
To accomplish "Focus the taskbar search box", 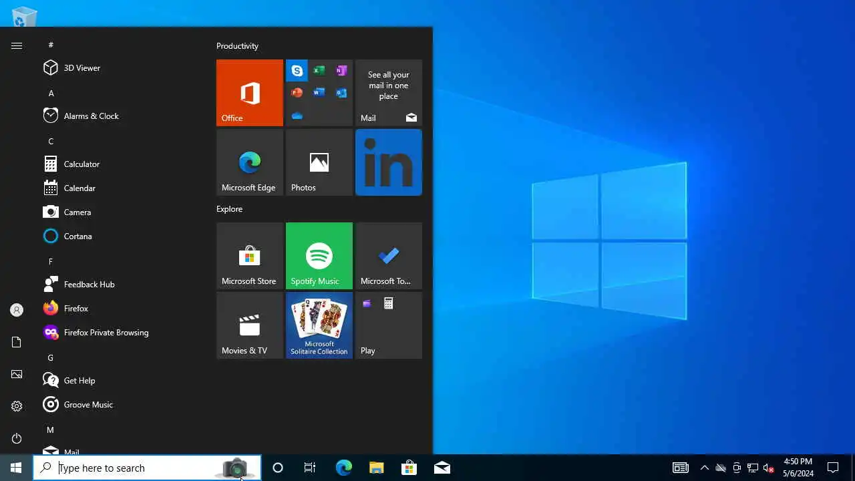I will [x=147, y=468].
